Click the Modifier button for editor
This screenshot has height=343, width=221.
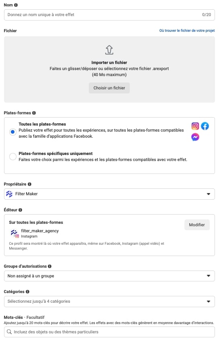197,225
